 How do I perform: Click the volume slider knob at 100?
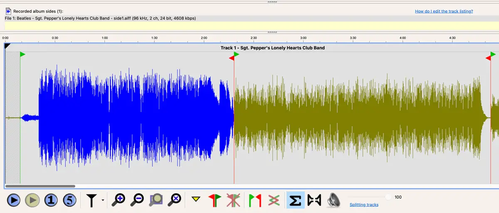click(x=388, y=197)
